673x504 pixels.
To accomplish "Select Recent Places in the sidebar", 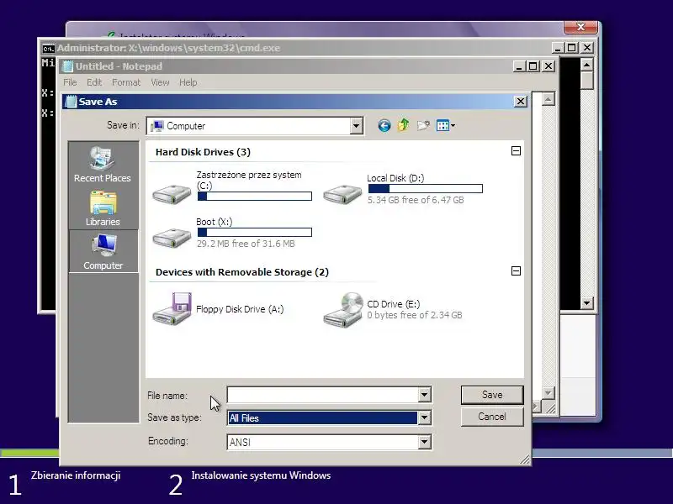I will coord(103,165).
